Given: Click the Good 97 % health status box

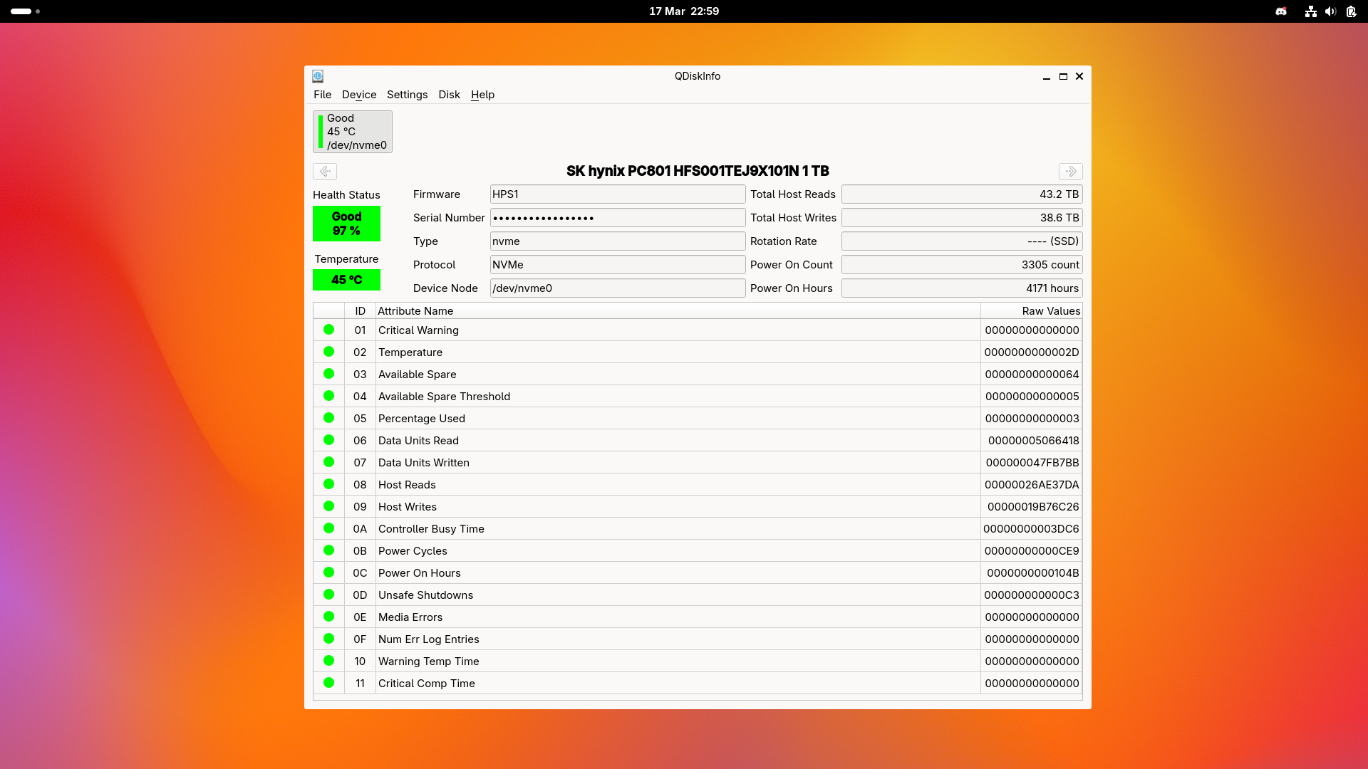Looking at the screenshot, I should tap(346, 224).
